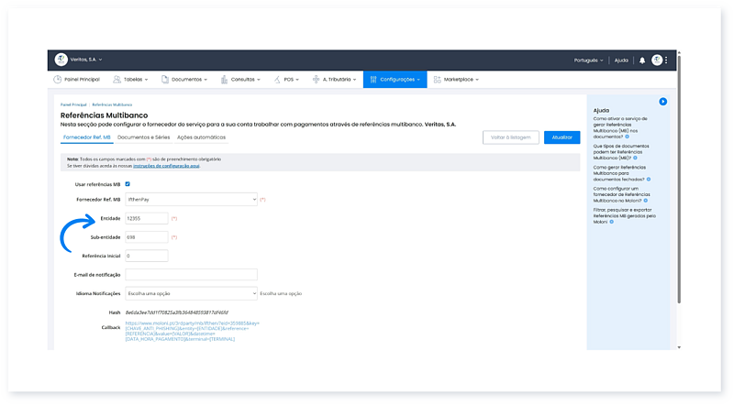734x405 pixels.
Task: Open help on ativar serviço Referências Multibanco
Action: click(x=620, y=127)
